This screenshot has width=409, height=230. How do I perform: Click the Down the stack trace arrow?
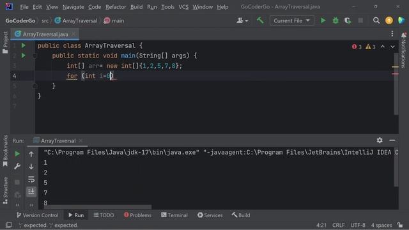[31, 166]
